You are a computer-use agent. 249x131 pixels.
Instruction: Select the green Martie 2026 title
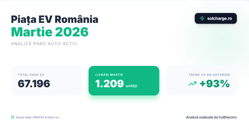click(x=50, y=32)
